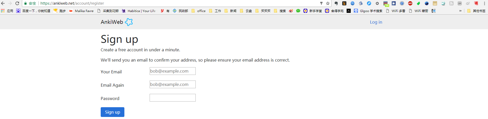Open the Malika Favre bookmark
This screenshot has width=488, height=119.
(81, 11)
